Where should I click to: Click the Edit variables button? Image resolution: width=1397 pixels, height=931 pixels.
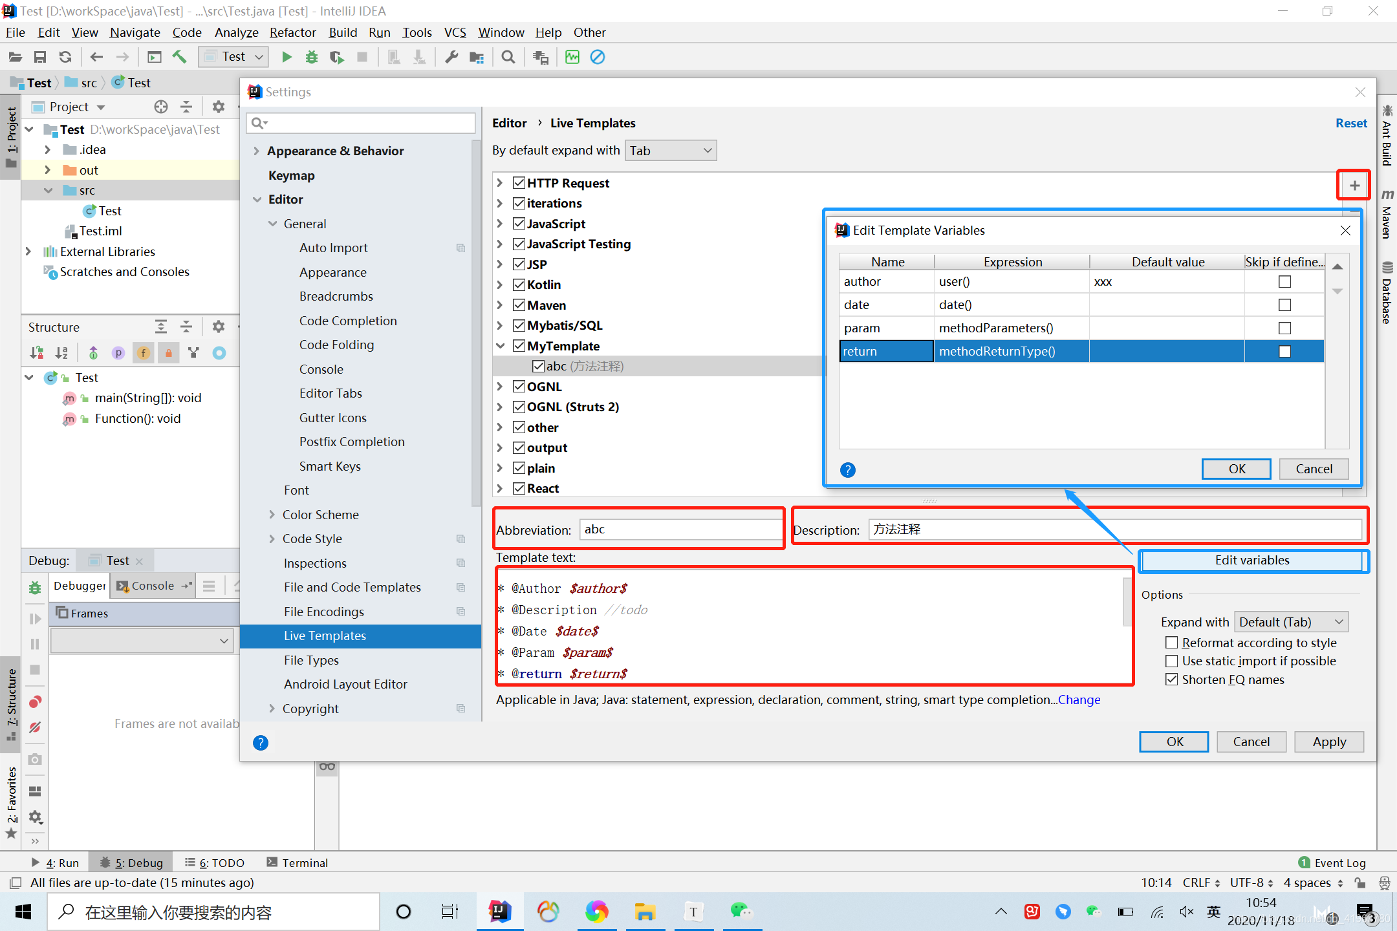tap(1252, 561)
